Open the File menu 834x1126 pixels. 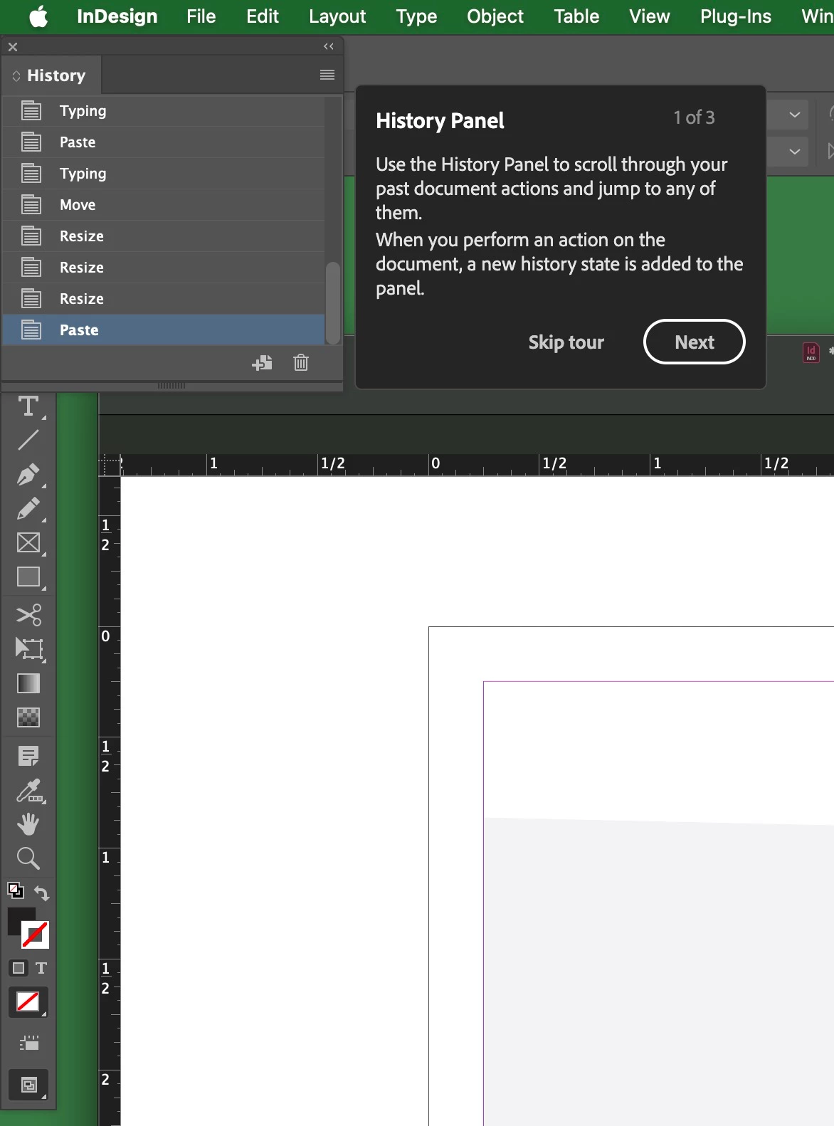click(201, 16)
